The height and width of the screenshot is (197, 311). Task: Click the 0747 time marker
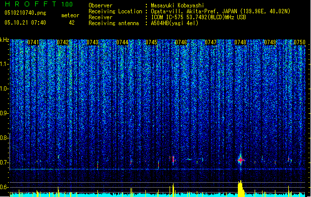coord(211,42)
